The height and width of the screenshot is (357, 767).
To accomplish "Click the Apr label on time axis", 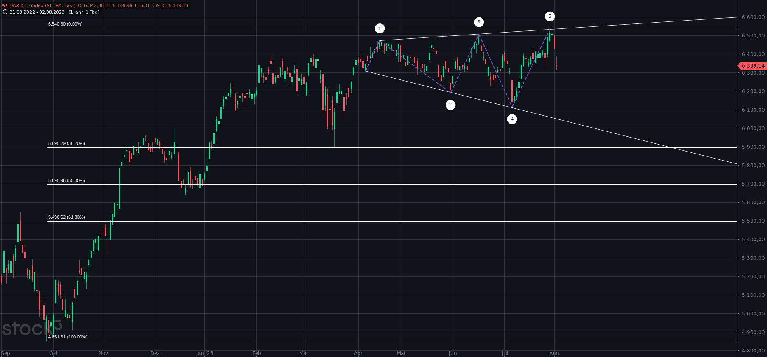I will [358, 353].
